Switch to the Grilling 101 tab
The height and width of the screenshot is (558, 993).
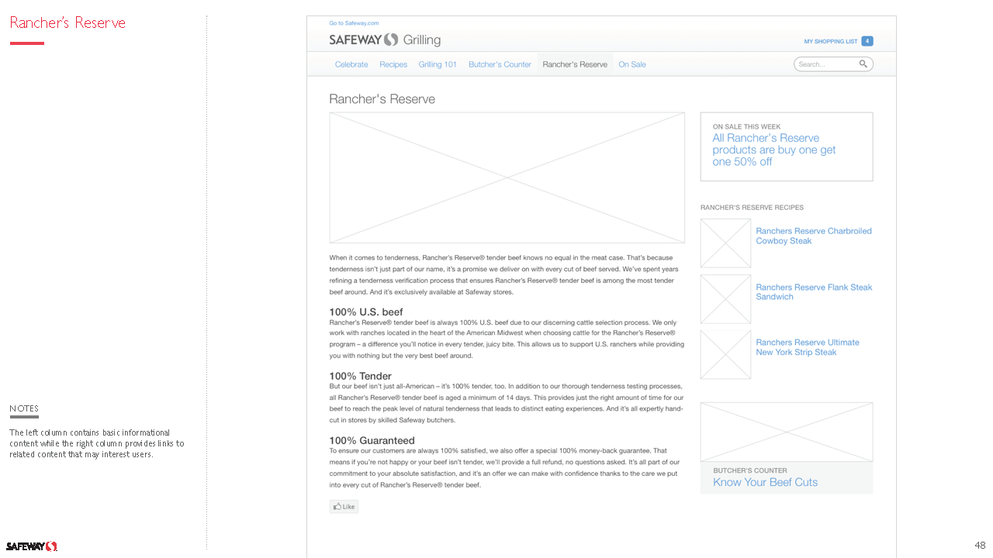[x=438, y=64]
